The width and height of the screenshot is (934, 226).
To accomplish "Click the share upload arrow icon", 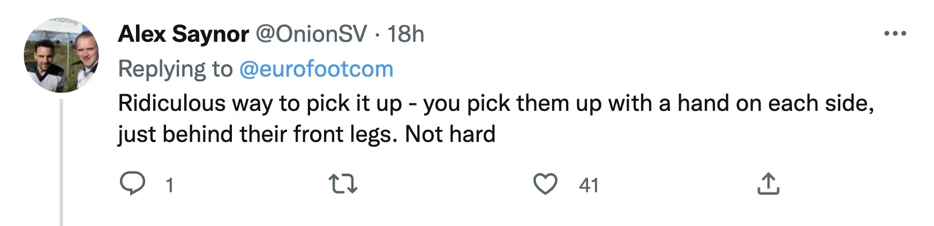I will pos(768,184).
